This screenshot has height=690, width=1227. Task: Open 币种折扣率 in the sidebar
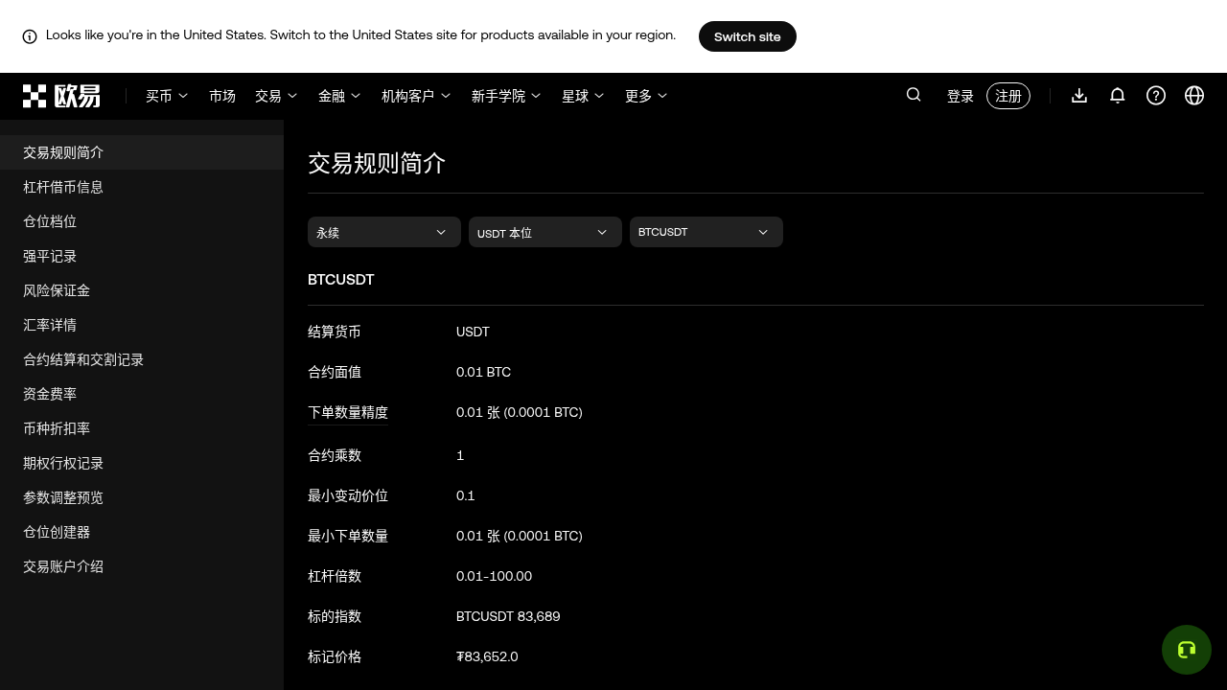[142, 428]
